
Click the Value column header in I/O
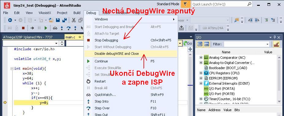(268, 52)
